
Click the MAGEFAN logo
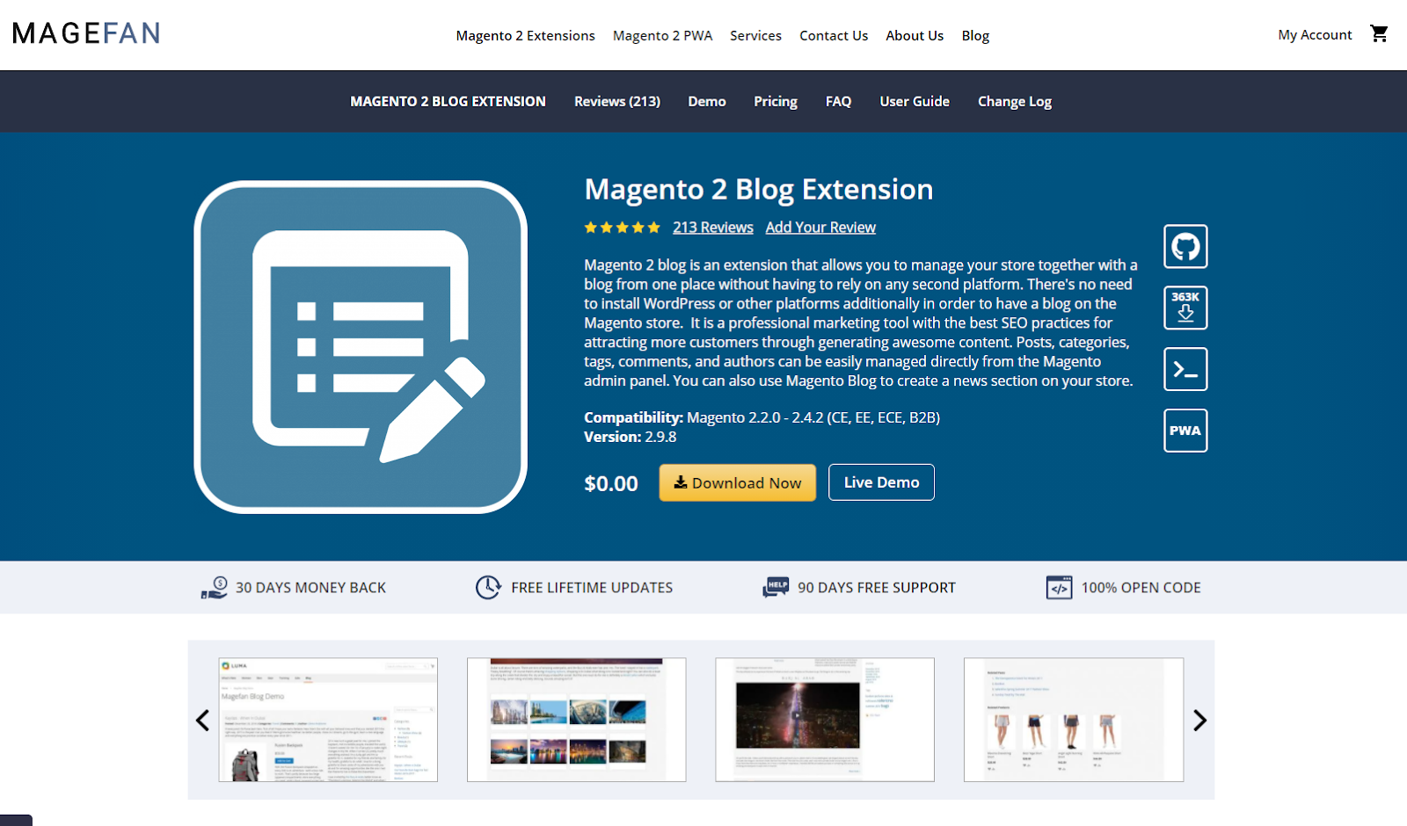point(86,33)
